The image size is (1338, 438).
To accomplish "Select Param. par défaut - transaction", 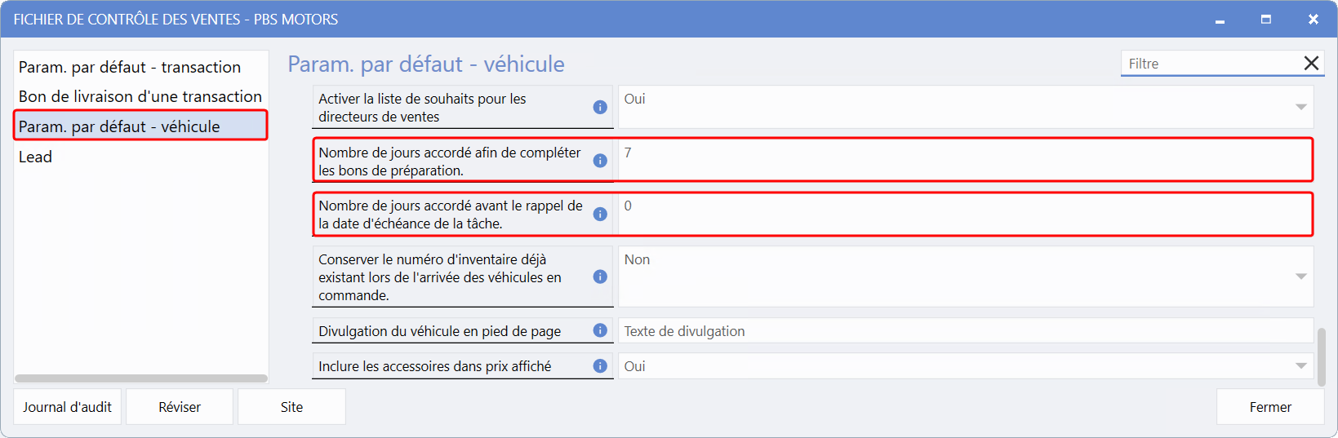I will click(130, 67).
